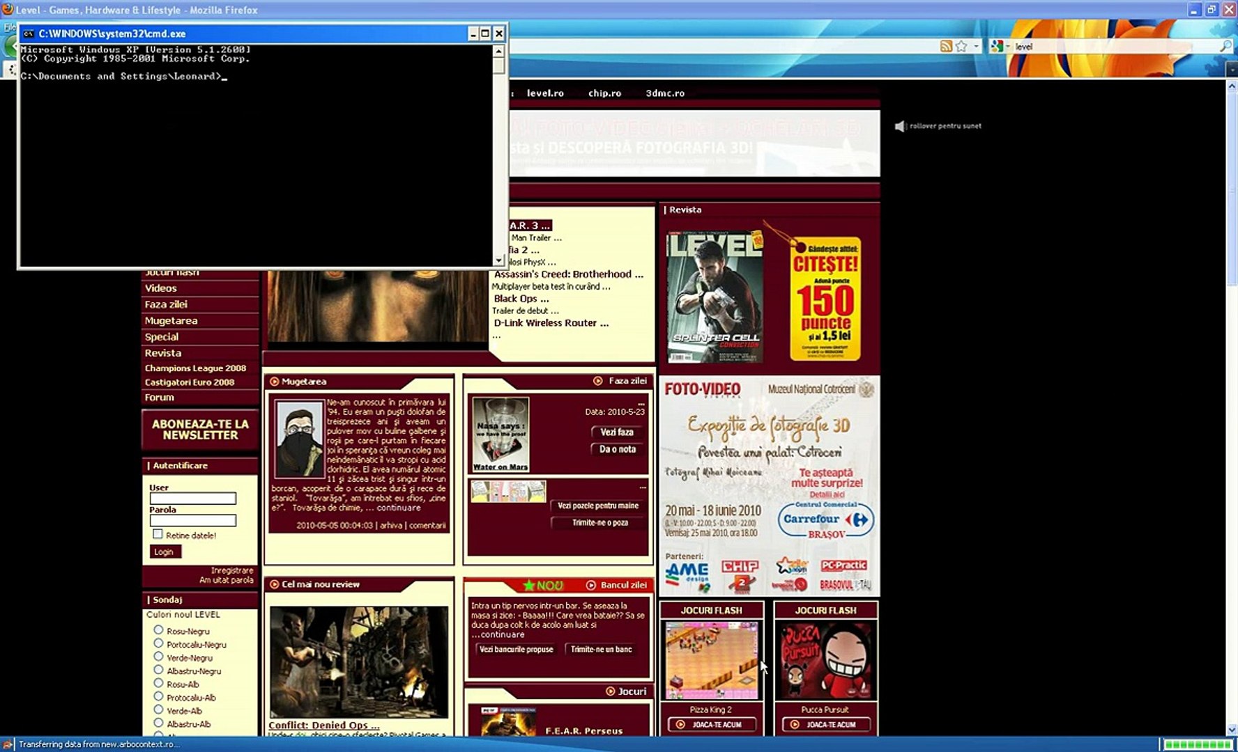Open the 'Water on Mars' thumbnail
Screen dimensions: 1238x752
pos(500,434)
